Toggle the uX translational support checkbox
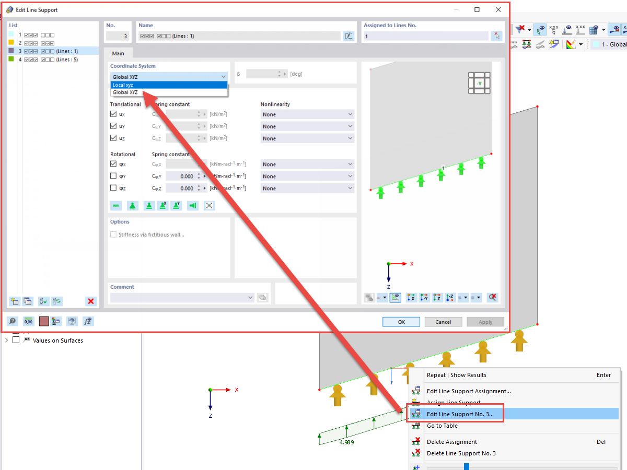627x470 pixels. (x=113, y=114)
